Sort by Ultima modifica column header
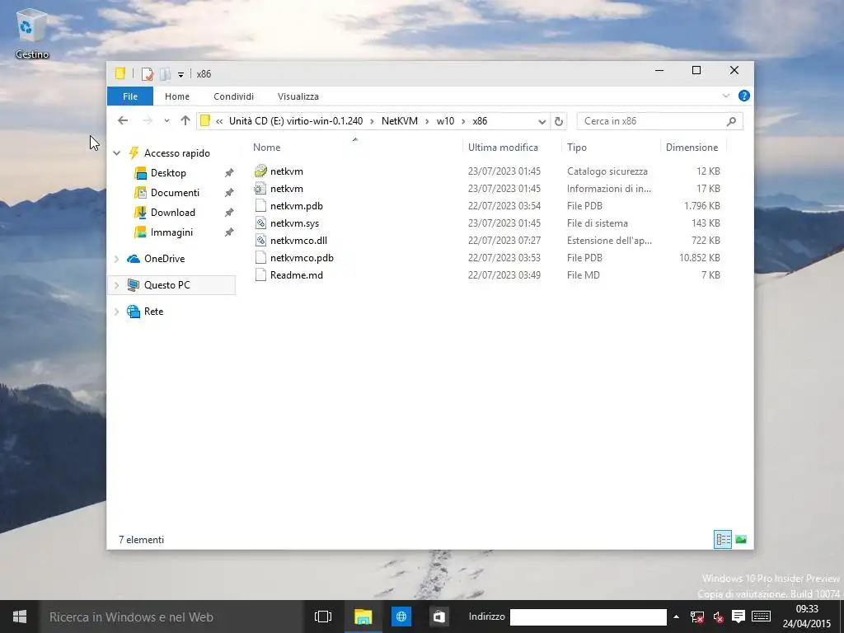 point(503,148)
